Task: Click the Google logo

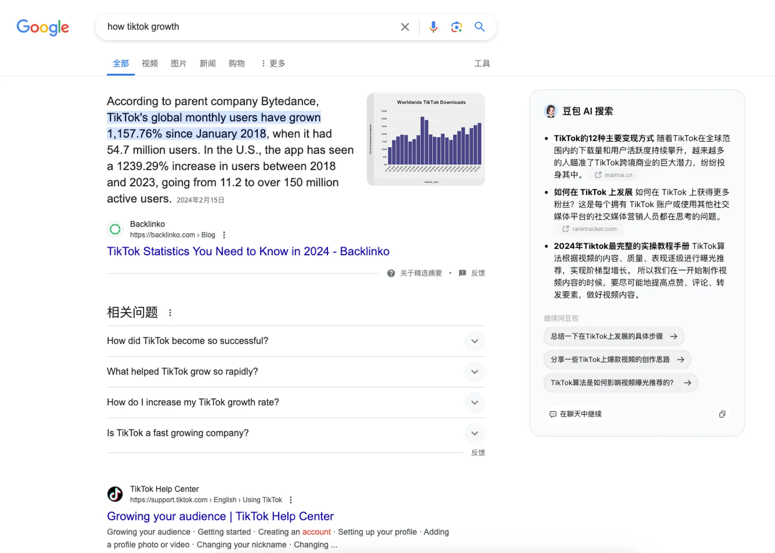Action: click(43, 27)
